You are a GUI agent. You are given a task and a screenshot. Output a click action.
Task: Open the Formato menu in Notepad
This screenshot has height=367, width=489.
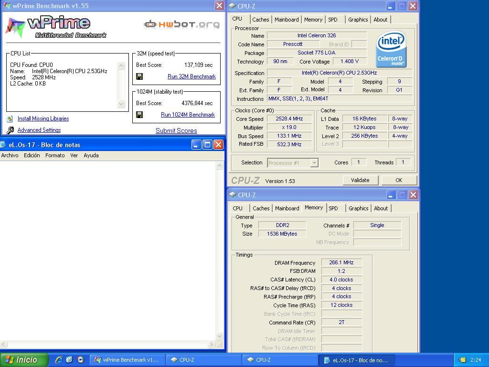pyautogui.click(x=55, y=155)
